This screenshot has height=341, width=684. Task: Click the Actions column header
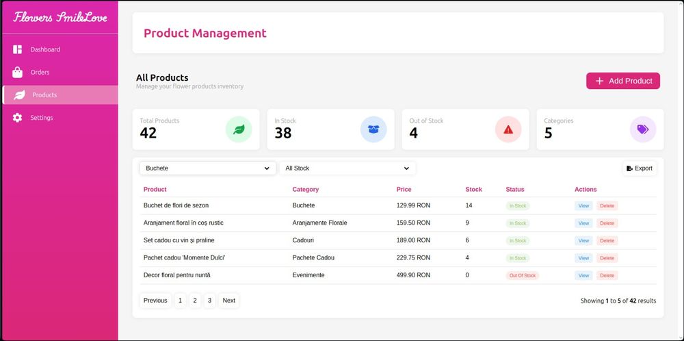(586, 189)
